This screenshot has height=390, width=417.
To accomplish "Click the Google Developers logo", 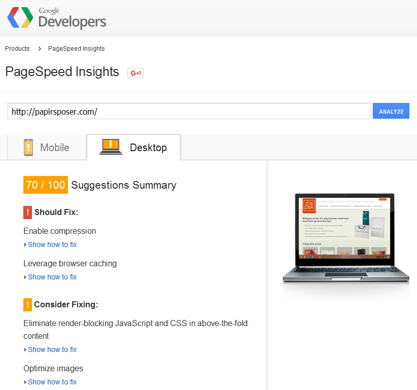I will [x=57, y=18].
